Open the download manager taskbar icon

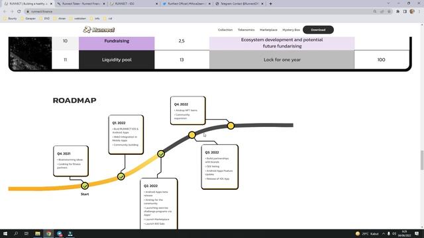click(x=70, y=233)
